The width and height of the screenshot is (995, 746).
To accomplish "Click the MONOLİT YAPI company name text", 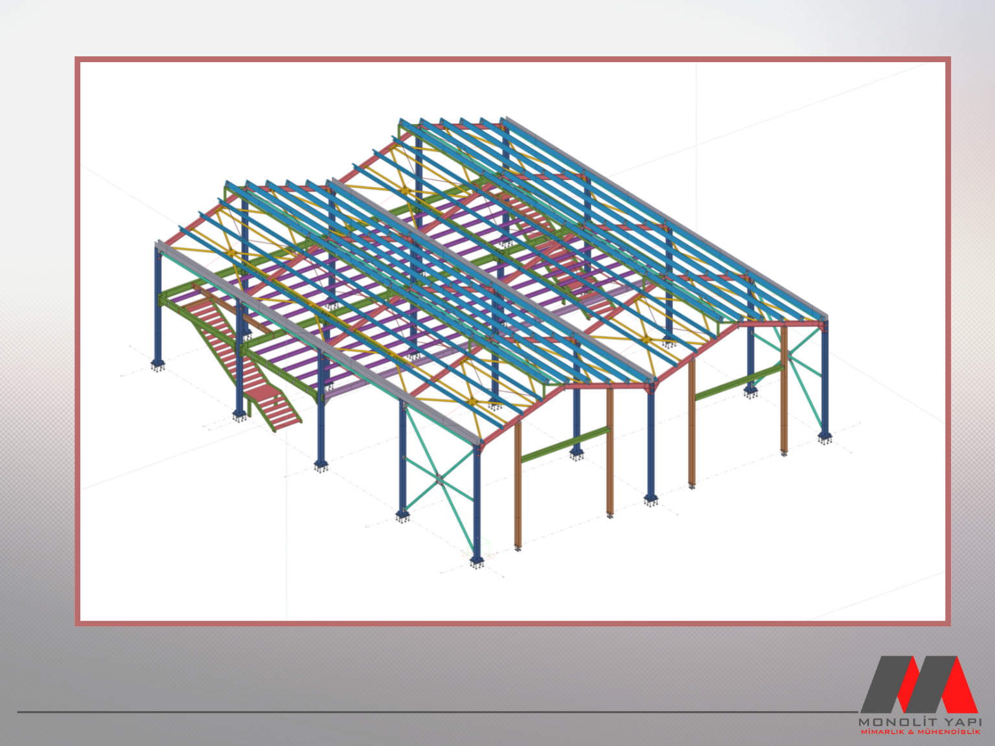I will [920, 721].
